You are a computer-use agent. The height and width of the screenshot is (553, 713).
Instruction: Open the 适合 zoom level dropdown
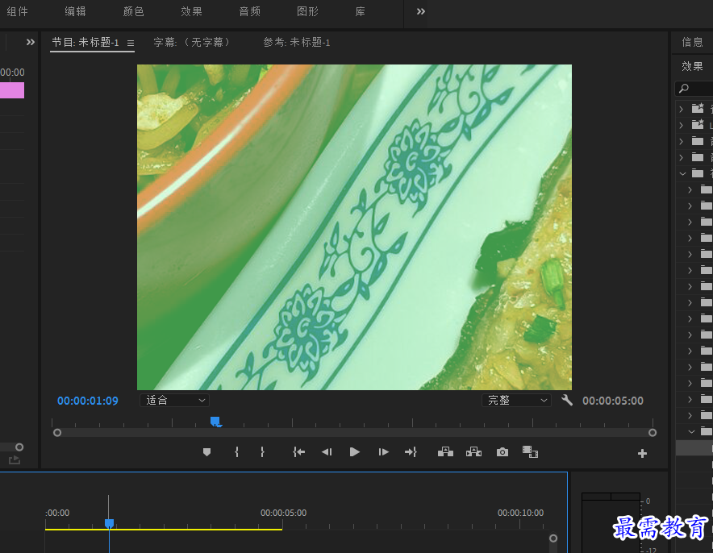(174, 401)
